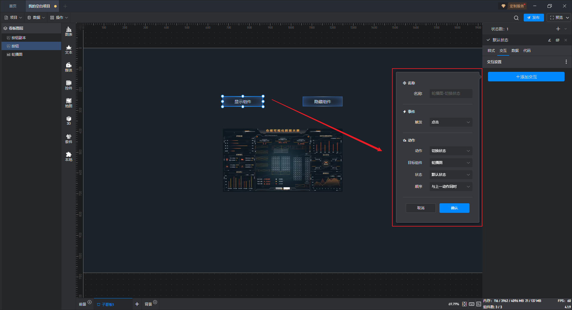Open the 媒体 media component library
Image resolution: width=572 pixels, height=310 pixels.
pyautogui.click(x=69, y=67)
